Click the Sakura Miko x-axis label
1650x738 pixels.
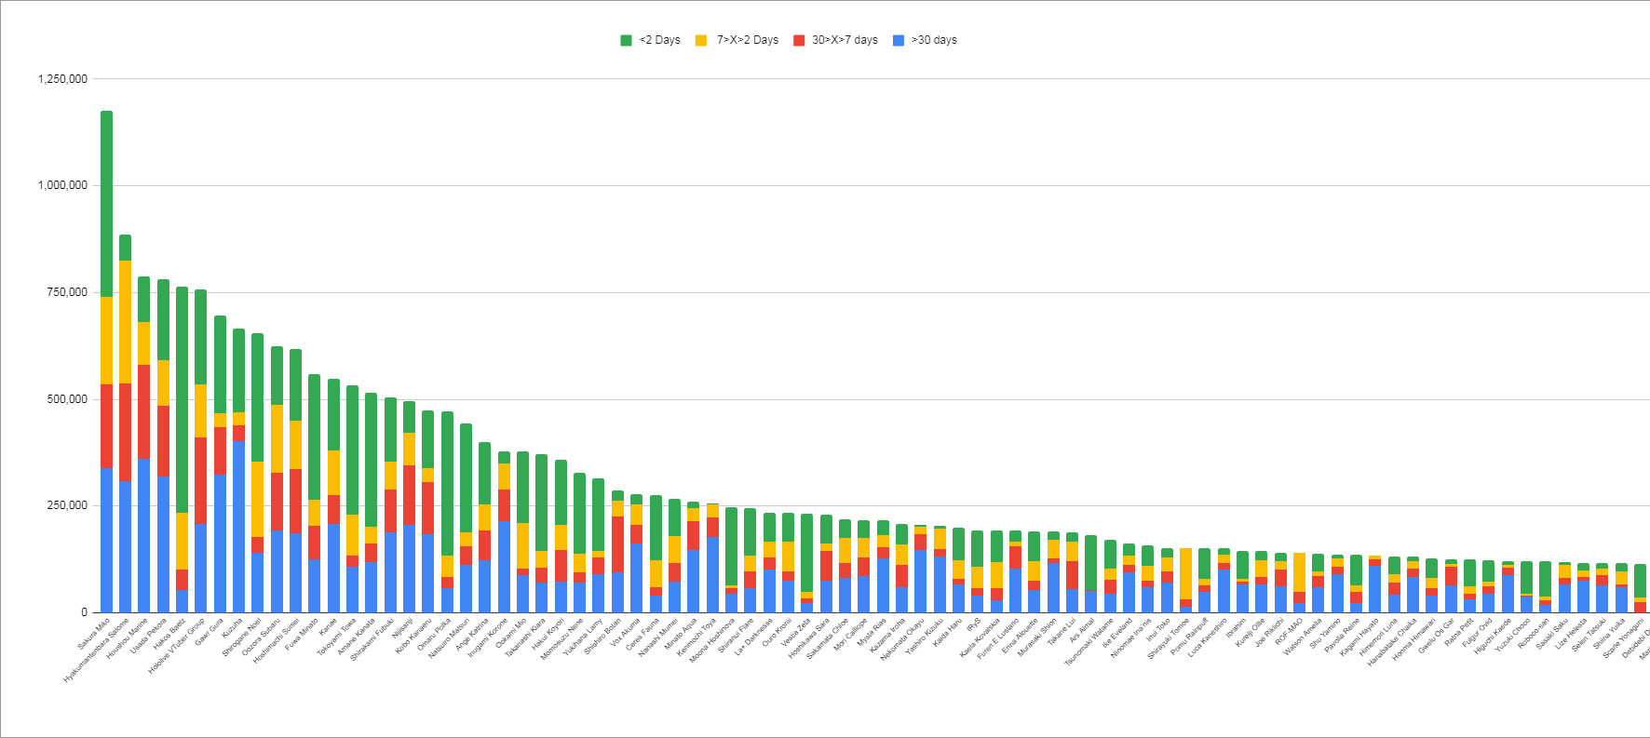click(95, 632)
